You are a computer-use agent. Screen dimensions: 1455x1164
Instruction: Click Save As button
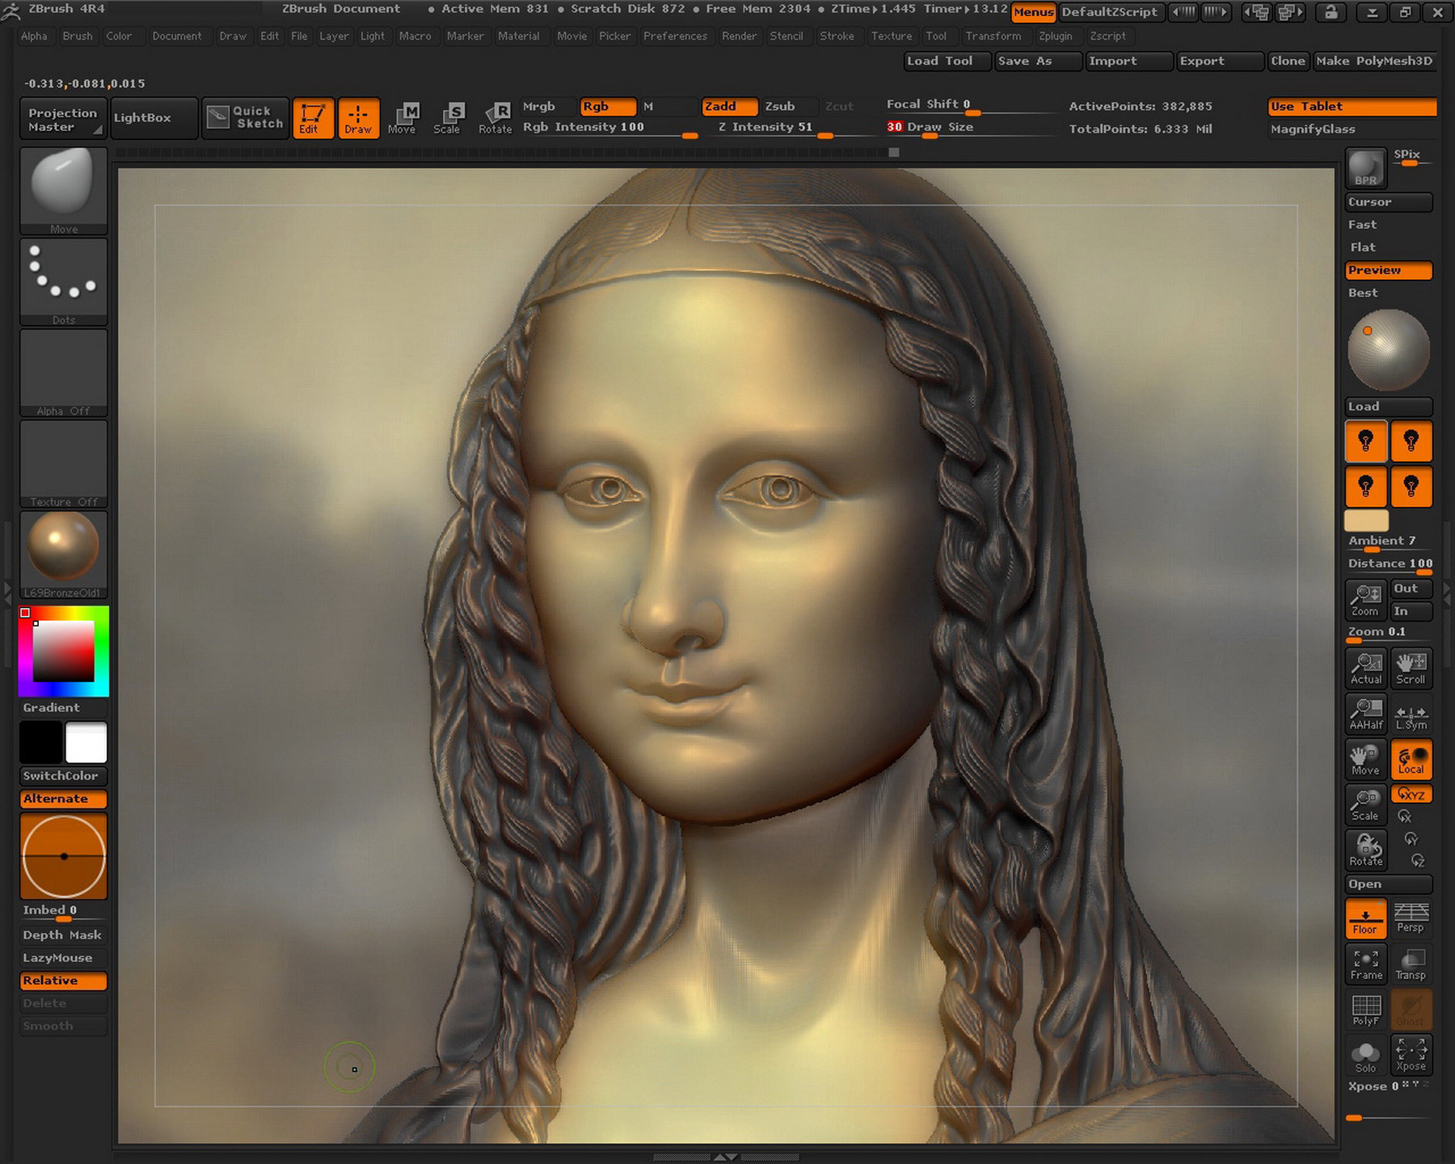point(1038,61)
